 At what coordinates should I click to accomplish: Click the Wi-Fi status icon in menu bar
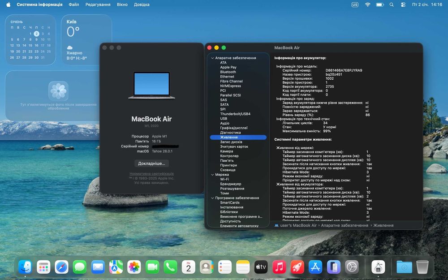point(368,4)
